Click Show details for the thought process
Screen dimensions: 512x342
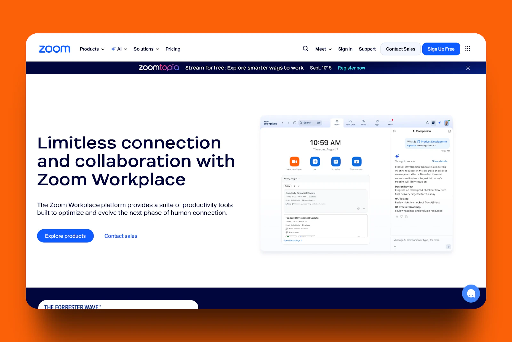tap(440, 161)
